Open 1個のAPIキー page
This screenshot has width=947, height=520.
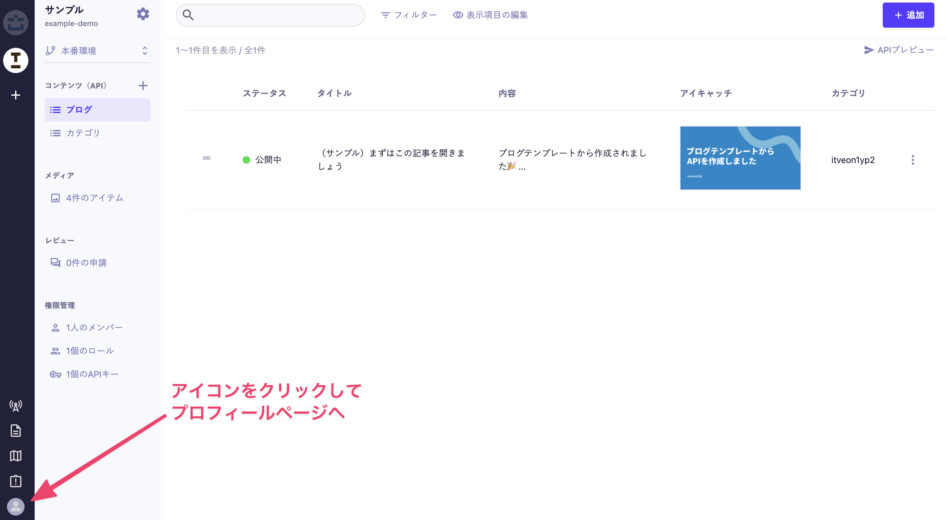(x=97, y=374)
